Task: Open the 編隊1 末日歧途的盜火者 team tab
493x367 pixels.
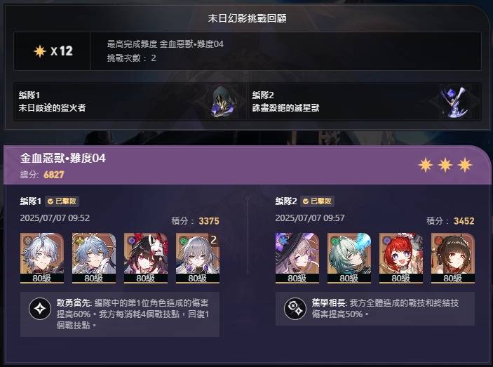Action: (130, 102)
